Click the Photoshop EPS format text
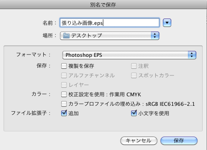 click(x=84, y=55)
